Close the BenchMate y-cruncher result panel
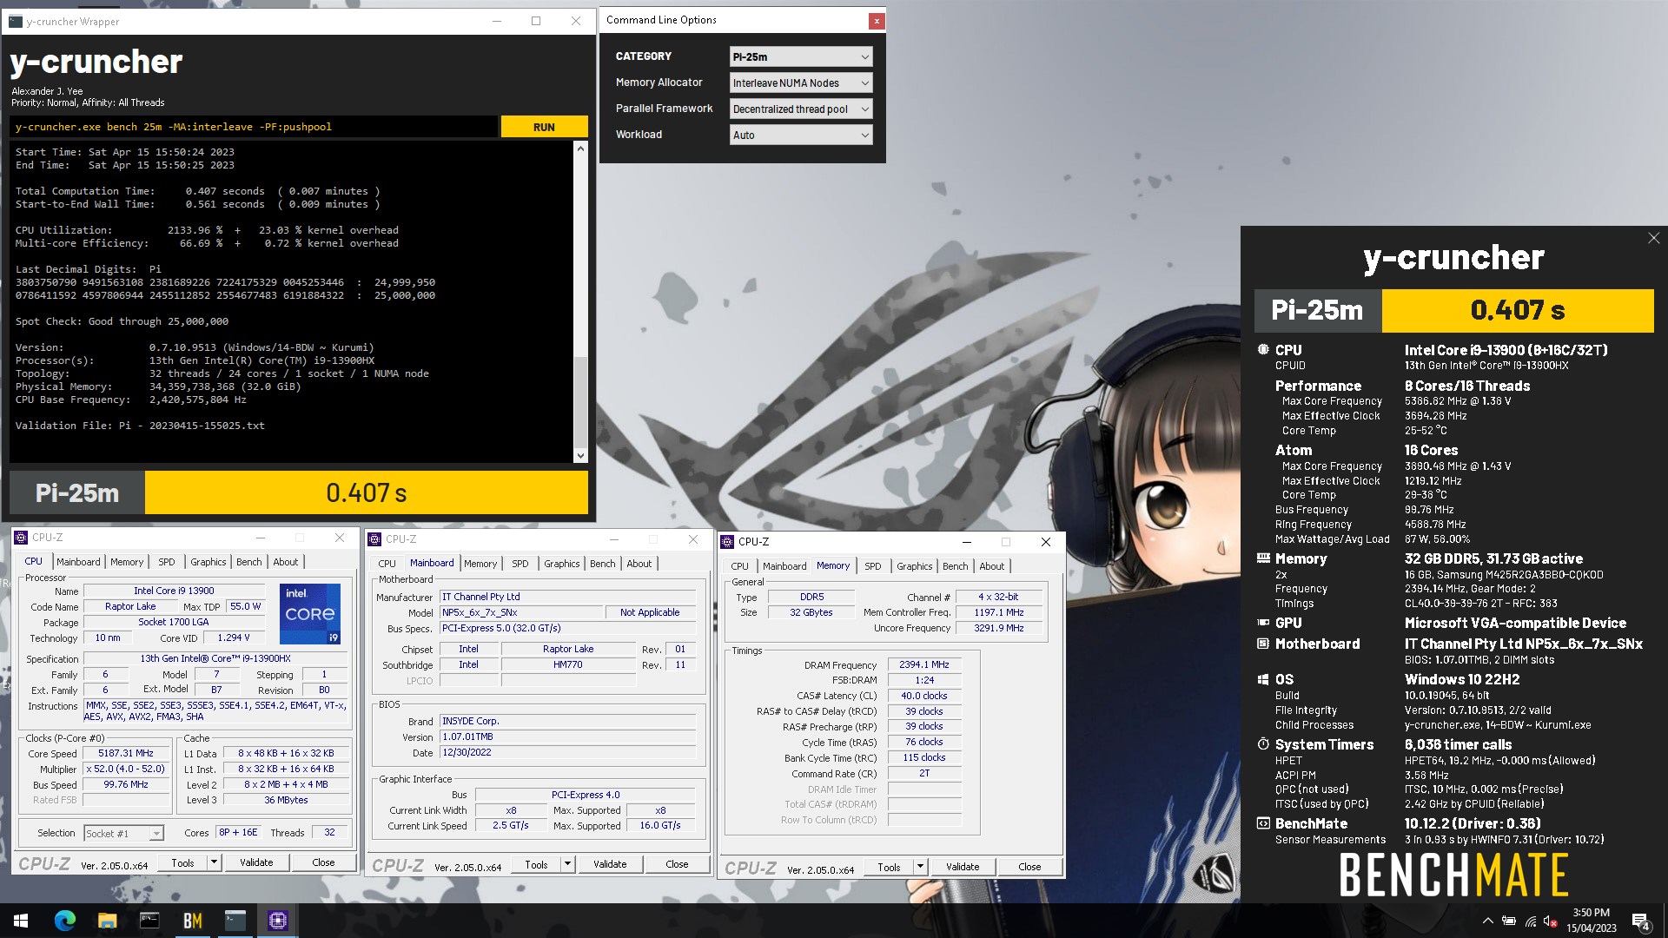 tap(1653, 238)
